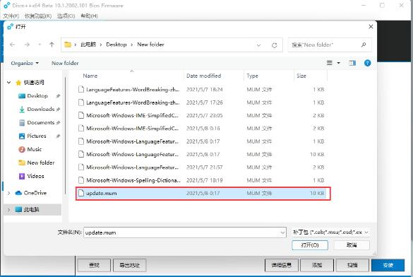Expand the This PC (此电脑) tree node
This screenshot has width=413, height=277.
coord(8,210)
